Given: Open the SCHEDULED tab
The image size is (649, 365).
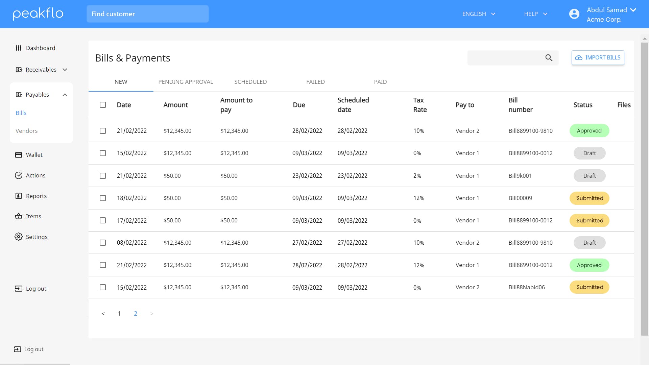Looking at the screenshot, I should (x=250, y=82).
